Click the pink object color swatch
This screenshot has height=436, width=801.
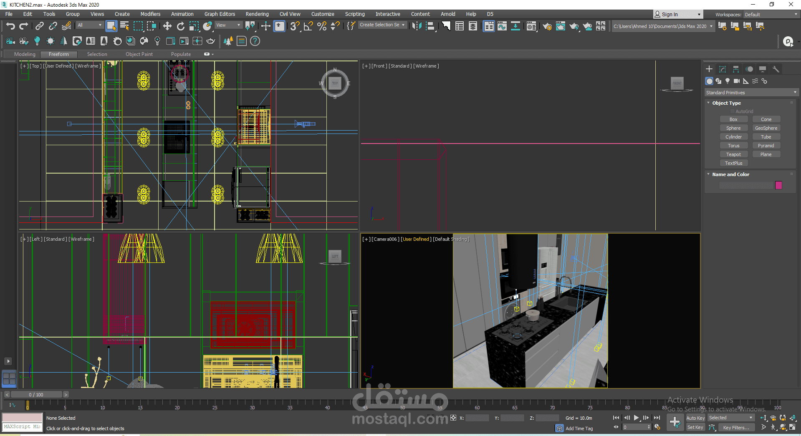click(778, 185)
